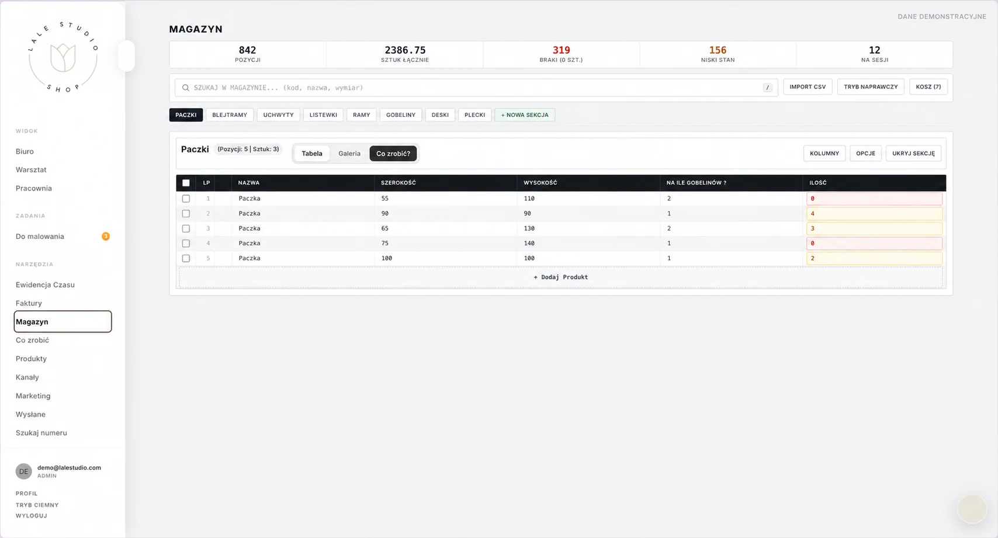This screenshot has width=998, height=538.
Task: Switch to the Blejtramy section tab
Action: pos(230,115)
